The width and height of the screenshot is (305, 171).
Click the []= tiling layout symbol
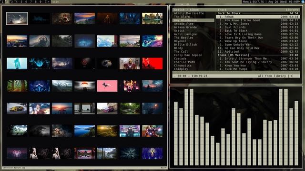(x=47, y=1)
